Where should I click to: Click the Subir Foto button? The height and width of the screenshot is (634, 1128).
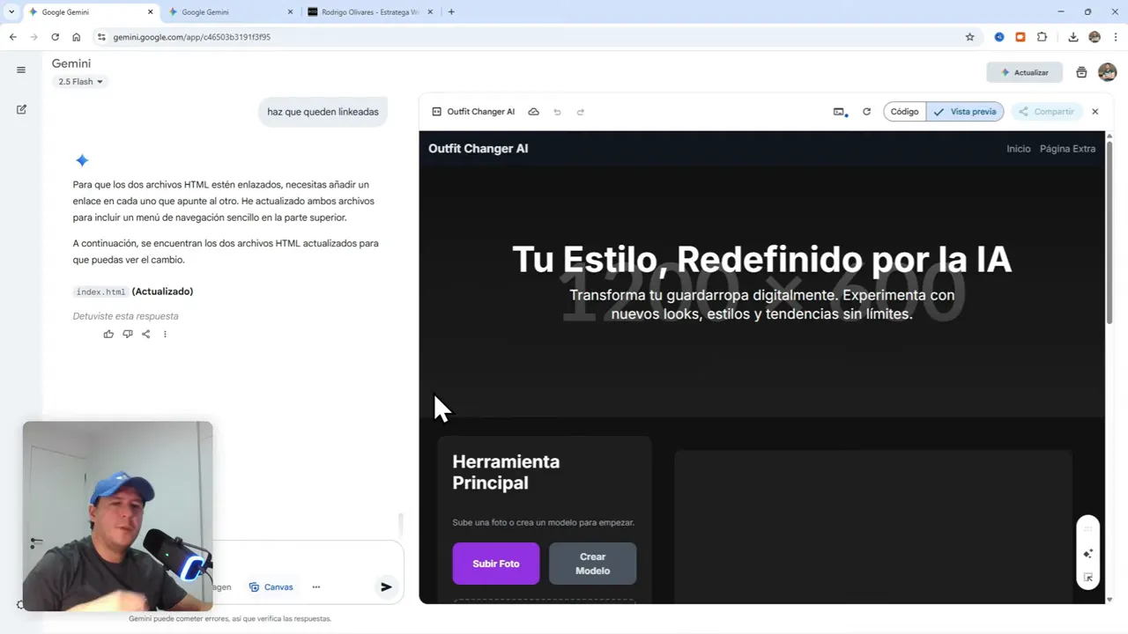[x=495, y=564]
